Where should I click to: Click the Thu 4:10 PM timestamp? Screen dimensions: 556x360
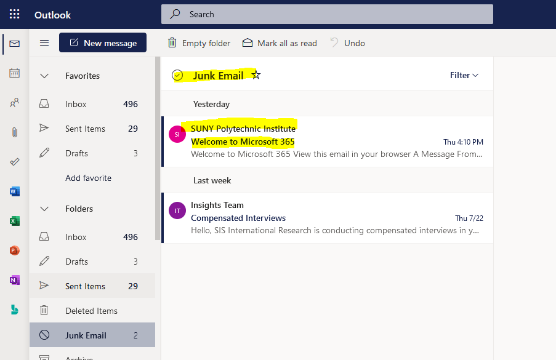463,142
